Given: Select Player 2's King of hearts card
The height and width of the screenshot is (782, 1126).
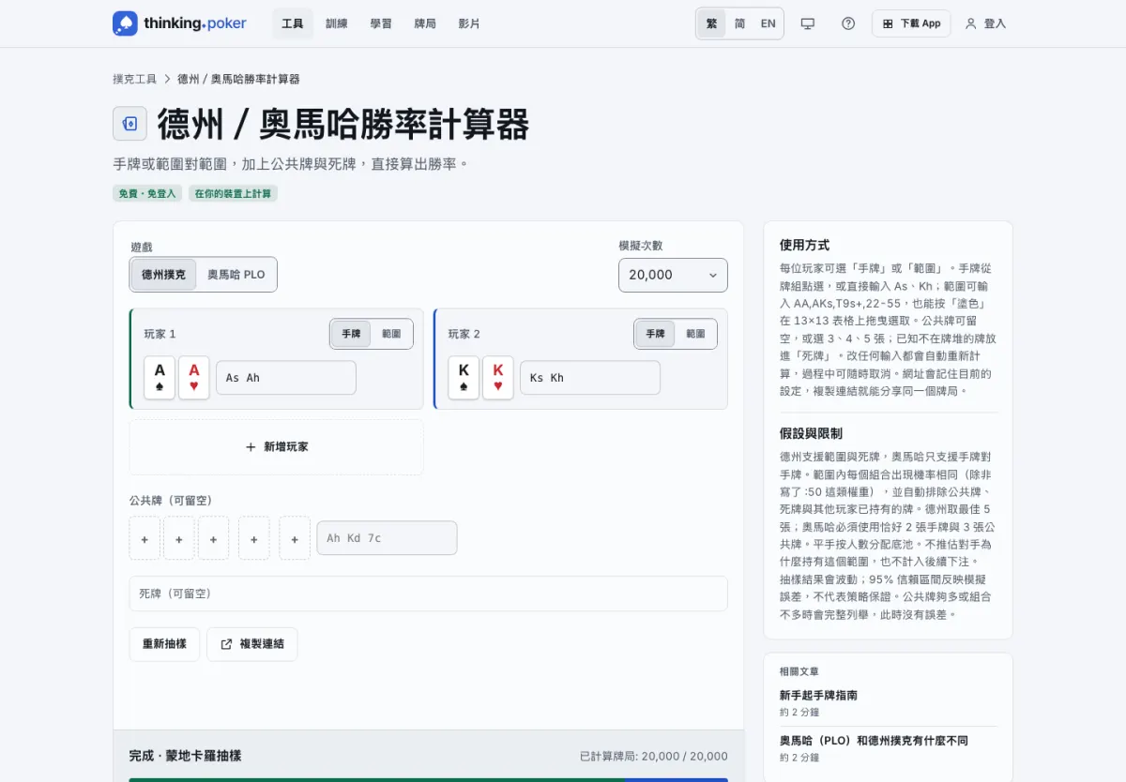Looking at the screenshot, I should [498, 377].
